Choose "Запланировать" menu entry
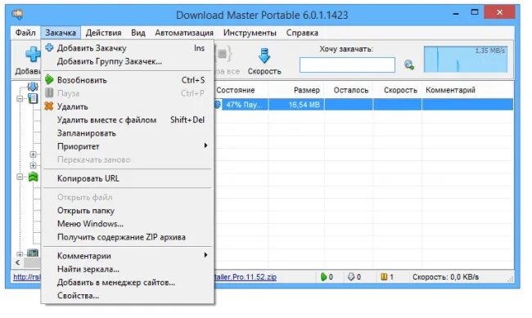The image size is (532, 318). point(128,133)
